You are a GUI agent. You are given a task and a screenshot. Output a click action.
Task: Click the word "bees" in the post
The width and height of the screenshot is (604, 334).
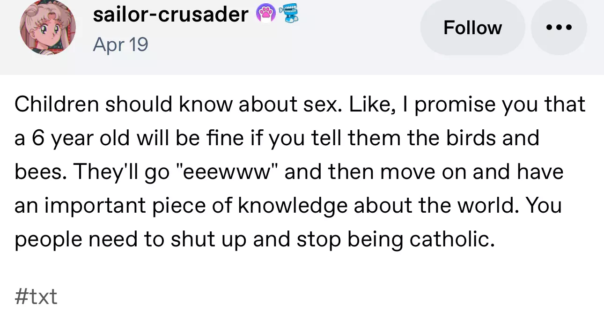[x=41, y=172]
